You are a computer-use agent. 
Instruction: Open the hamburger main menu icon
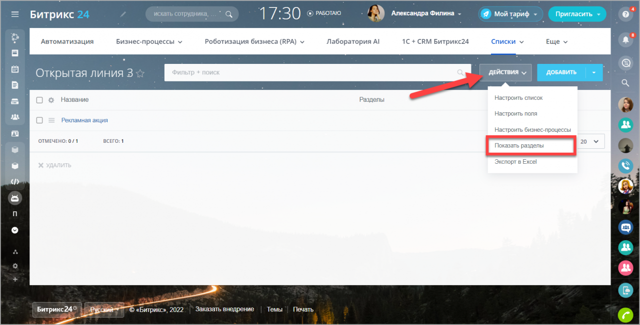coord(15,14)
